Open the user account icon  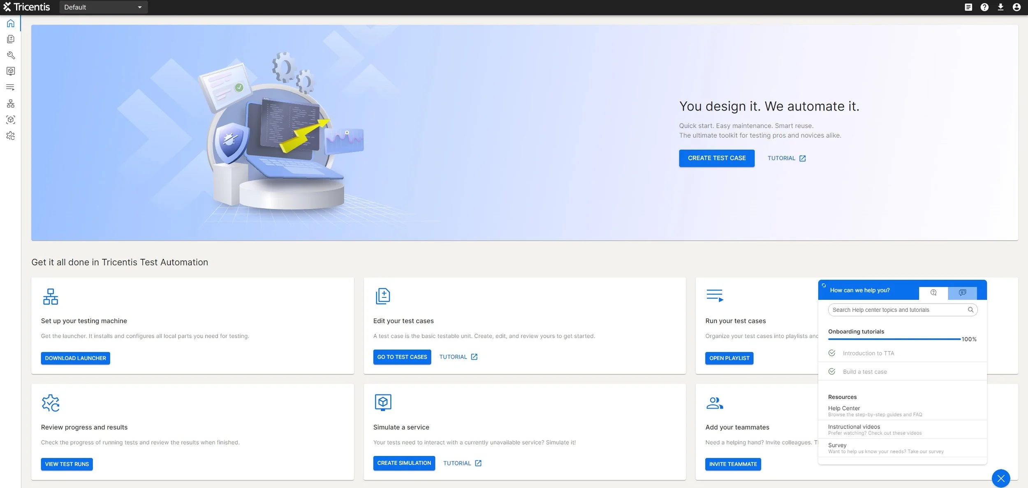[1016, 7]
